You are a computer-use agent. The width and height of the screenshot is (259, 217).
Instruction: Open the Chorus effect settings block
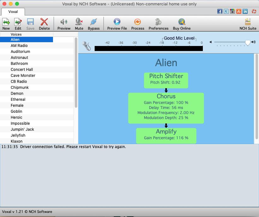tap(166, 108)
